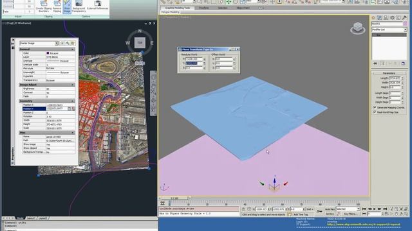The height and width of the screenshot is (231, 412).
Task: Click the E compass direction on ViewCube
Action: pos(152,43)
